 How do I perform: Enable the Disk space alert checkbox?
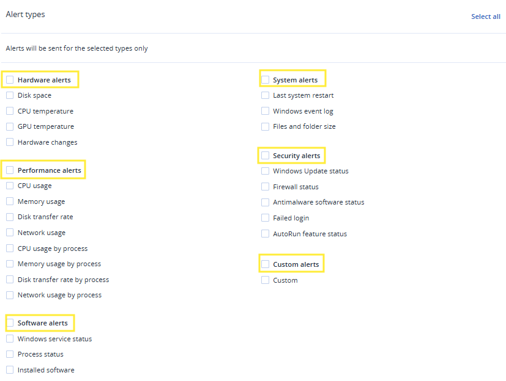coord(10,95)
